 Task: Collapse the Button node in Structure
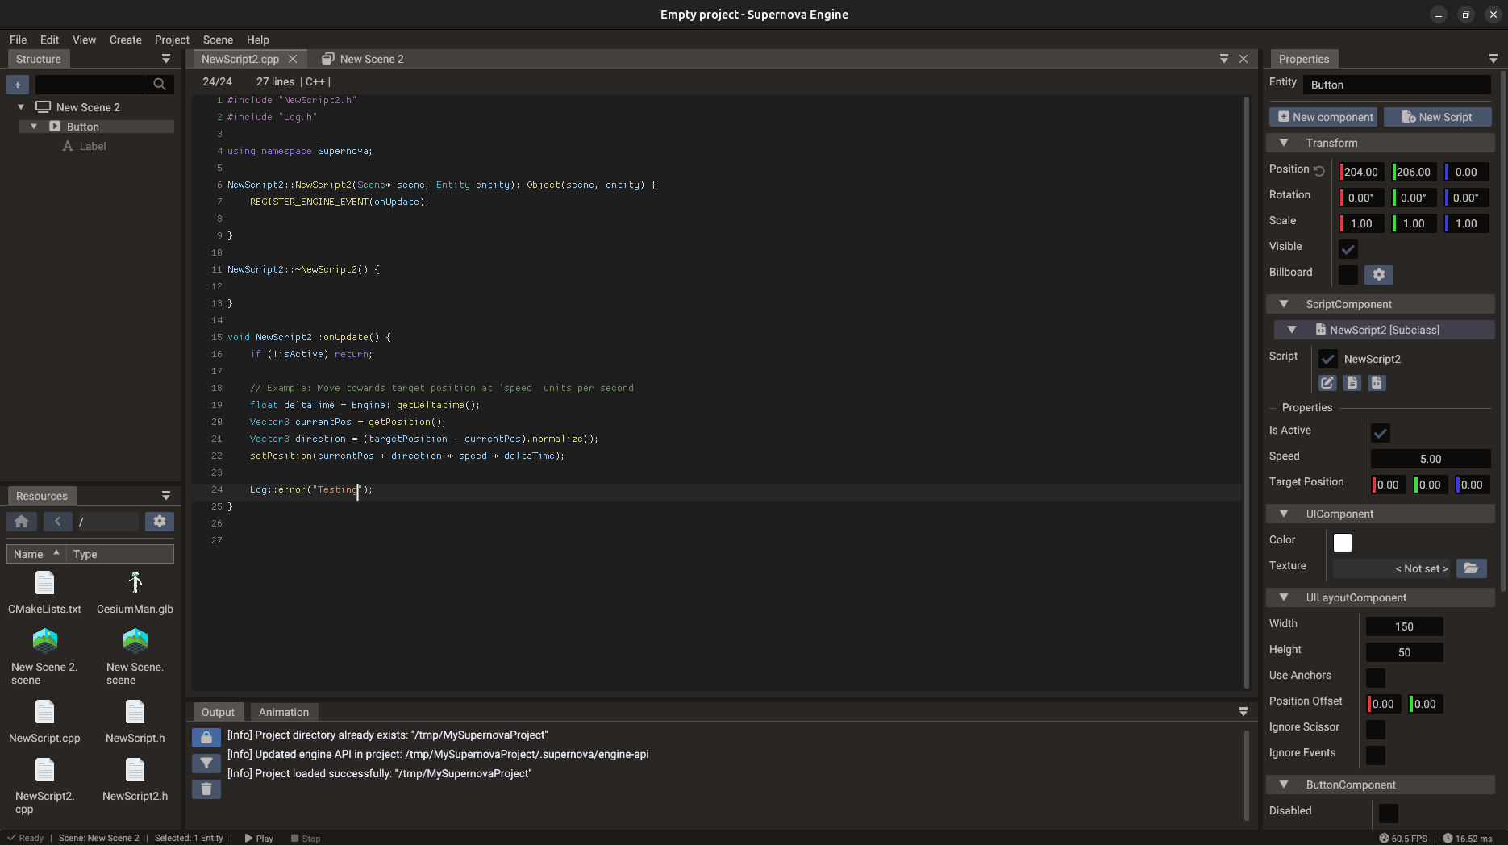point(34,126)
